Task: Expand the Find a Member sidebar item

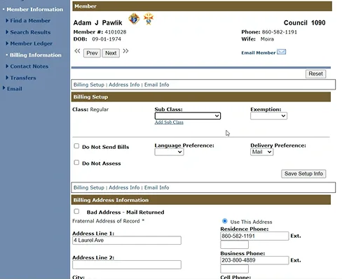Action: click(x=30, y=21)
